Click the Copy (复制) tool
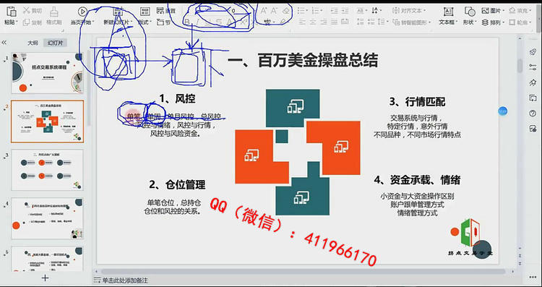542x287 pixels. (32, 22)
